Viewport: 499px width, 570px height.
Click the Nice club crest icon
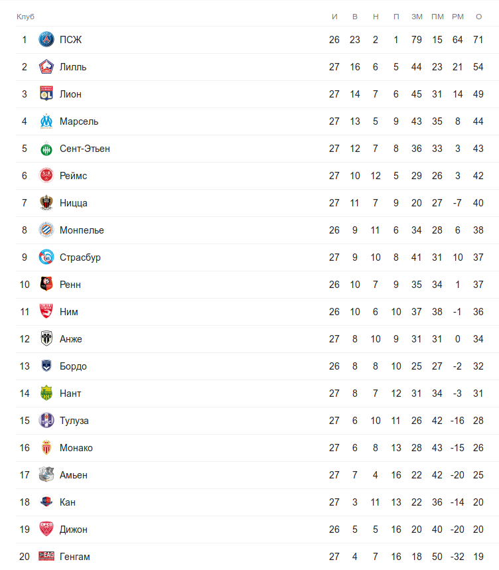pos(46,202)
